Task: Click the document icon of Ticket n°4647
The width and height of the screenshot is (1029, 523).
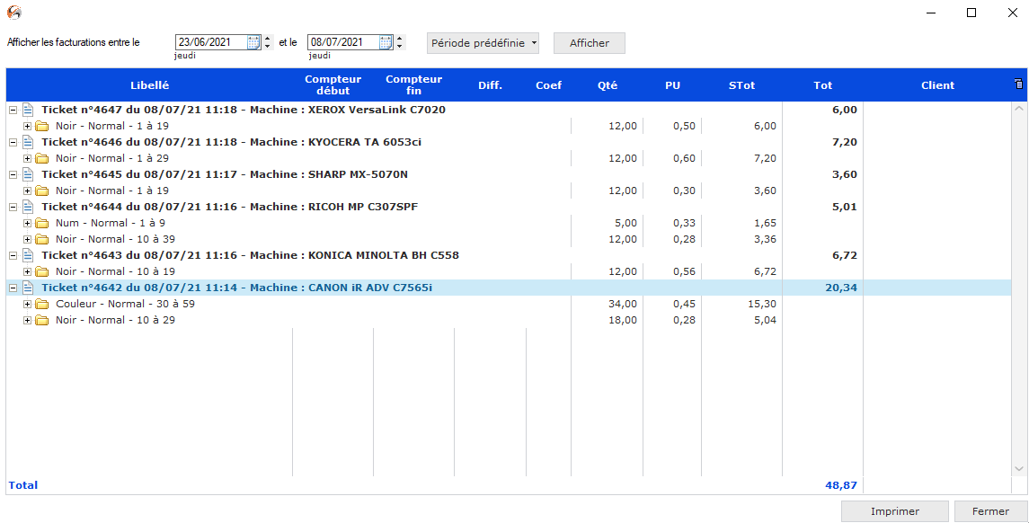Action: click(28, 110)
